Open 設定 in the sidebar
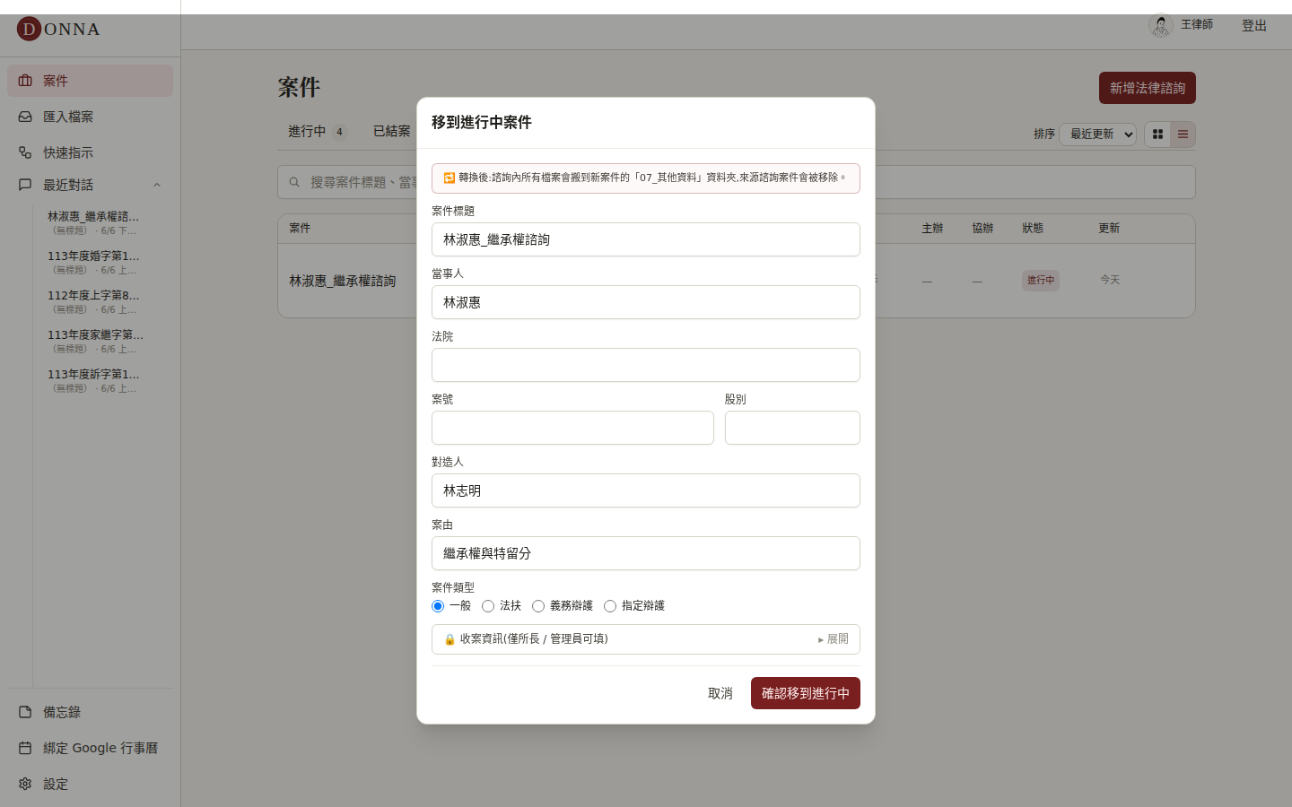This screenshot has height=807, width=1292. tap(90, 784)
